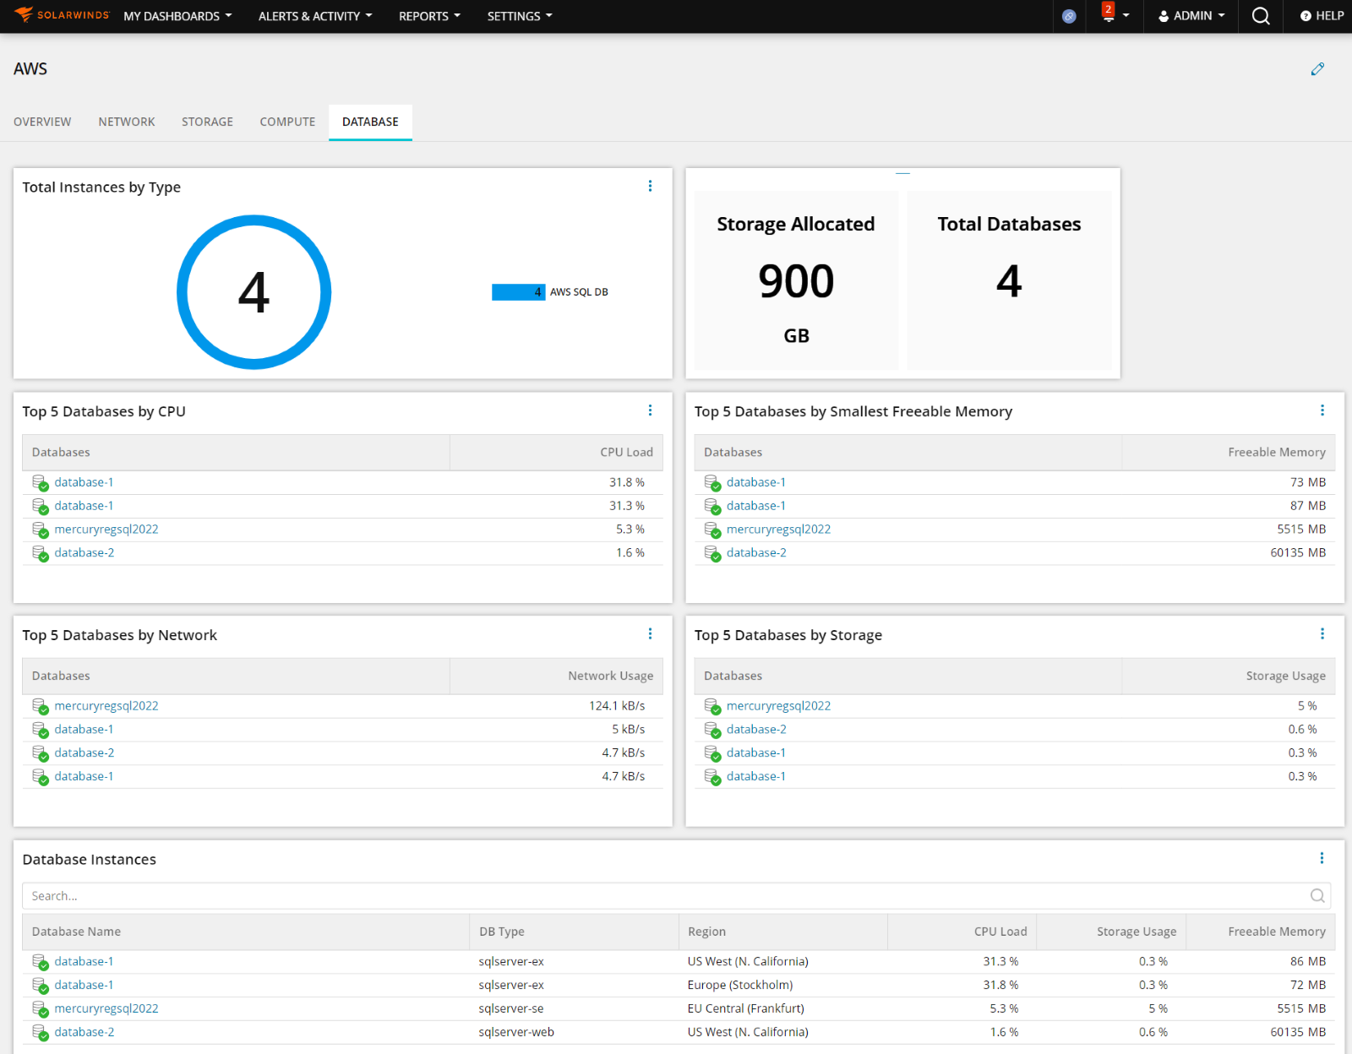
Task: Open Top 5 Databases by CPU widget menu
Action: (x=650, y=410)
